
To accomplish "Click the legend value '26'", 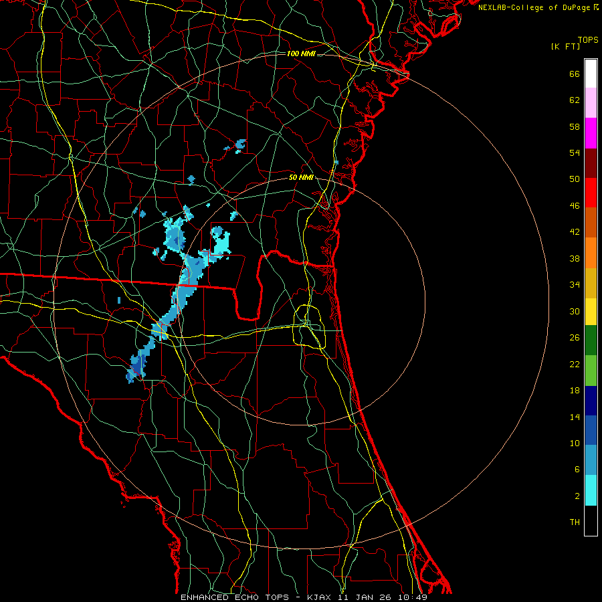I will 575,338.
